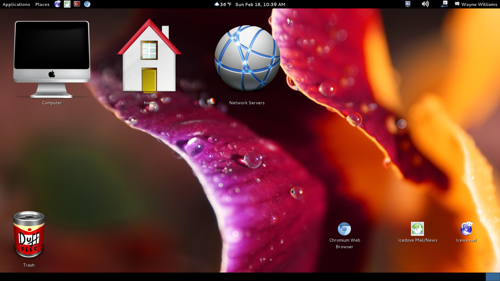
Task: Select the Icedove Mail/News desktop icon
Action: (x=417, y=229)
